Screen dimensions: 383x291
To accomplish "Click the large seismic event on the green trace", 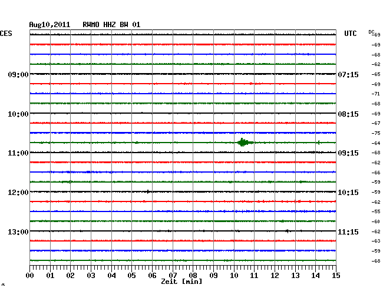I will (245, 143).
